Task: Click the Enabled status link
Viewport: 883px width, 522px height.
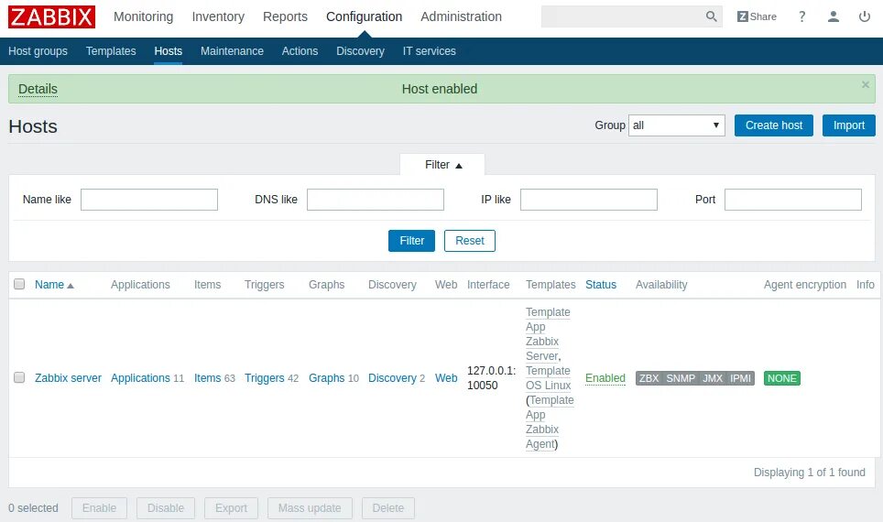Action: pos(605,378)
